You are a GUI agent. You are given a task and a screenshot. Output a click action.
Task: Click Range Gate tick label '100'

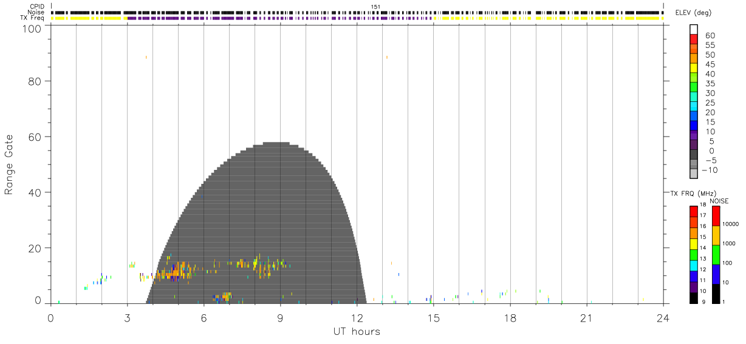coord(33,28)
